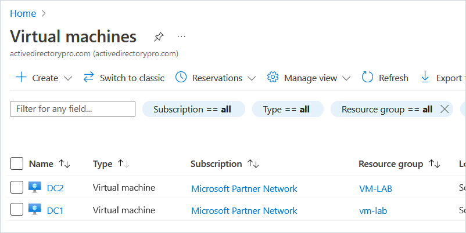Expand the Manage view dropdown chevron
The image size is (466, 233).
346,79
